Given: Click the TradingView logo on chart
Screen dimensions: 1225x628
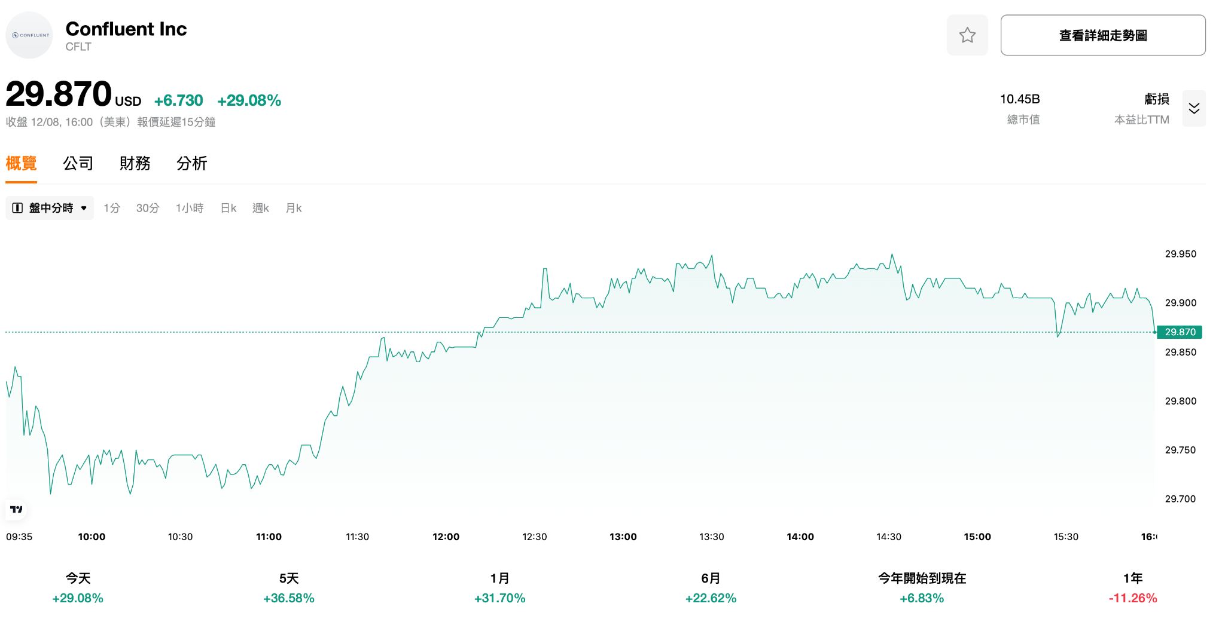Looking at the screenshot, I should pyautogui.click(x=16, y=509).
